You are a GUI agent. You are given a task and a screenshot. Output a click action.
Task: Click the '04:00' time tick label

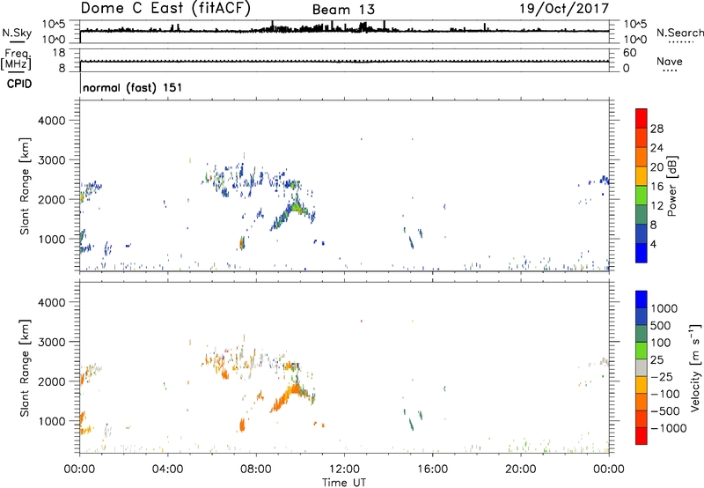point(167,470)
